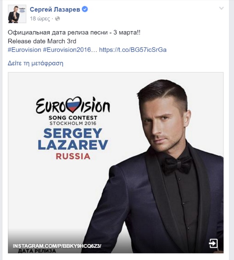234x260 pixels.
Task: Open the instagram.com/p/BBKY9HCQ6Z3 link caption
Action: 57,246
